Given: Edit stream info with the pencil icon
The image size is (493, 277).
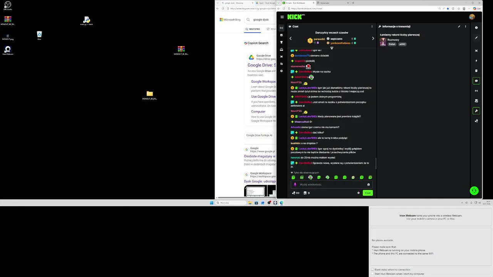Looking at the screenshot, I should 459,27.
